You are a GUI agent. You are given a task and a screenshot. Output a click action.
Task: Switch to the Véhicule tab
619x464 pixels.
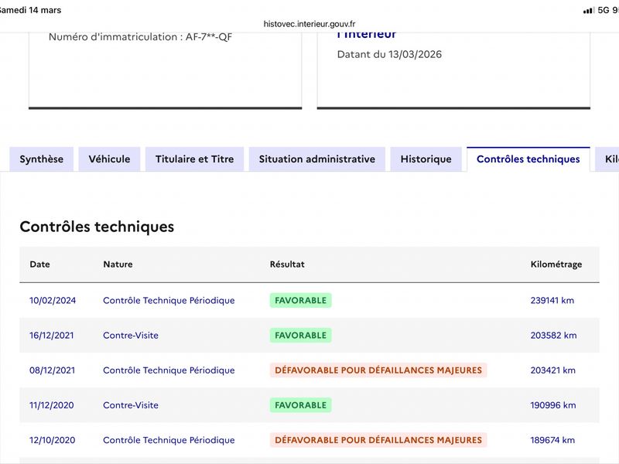click(x=109, y=159)
